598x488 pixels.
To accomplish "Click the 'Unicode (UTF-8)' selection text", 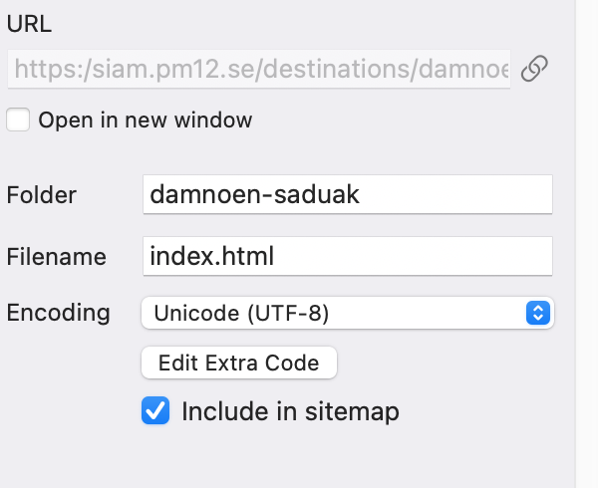I will (x=239, y=313).
